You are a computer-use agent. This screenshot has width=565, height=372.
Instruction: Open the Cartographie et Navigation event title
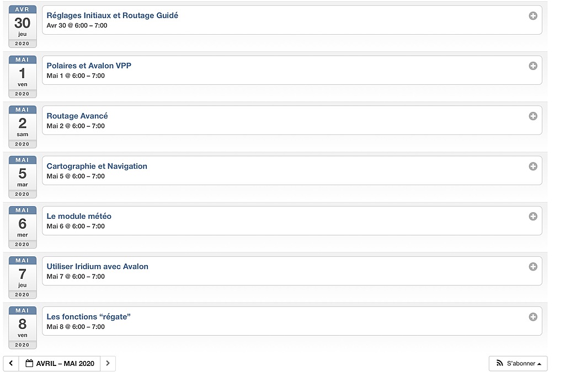(x=97, y=166)
